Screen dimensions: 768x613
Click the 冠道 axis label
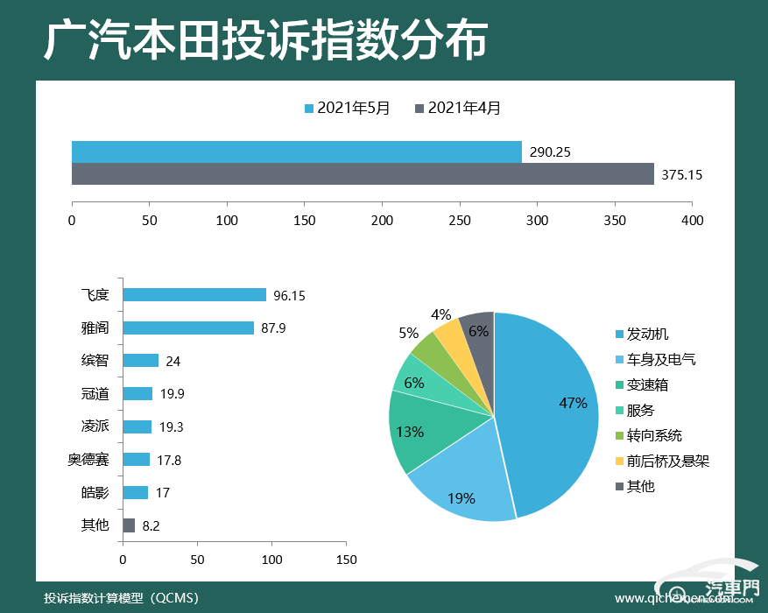(95, 393)
